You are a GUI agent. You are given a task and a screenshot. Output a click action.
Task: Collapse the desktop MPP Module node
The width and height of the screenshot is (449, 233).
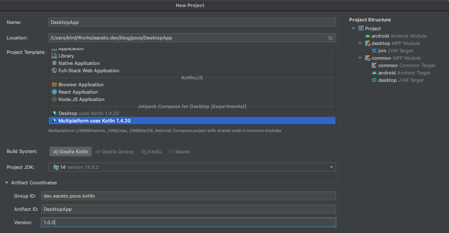(x=361, y=44)
